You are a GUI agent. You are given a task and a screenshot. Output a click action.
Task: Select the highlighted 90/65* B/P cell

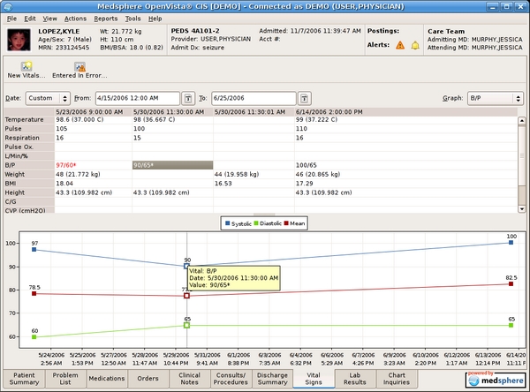(x=172, y=165)
